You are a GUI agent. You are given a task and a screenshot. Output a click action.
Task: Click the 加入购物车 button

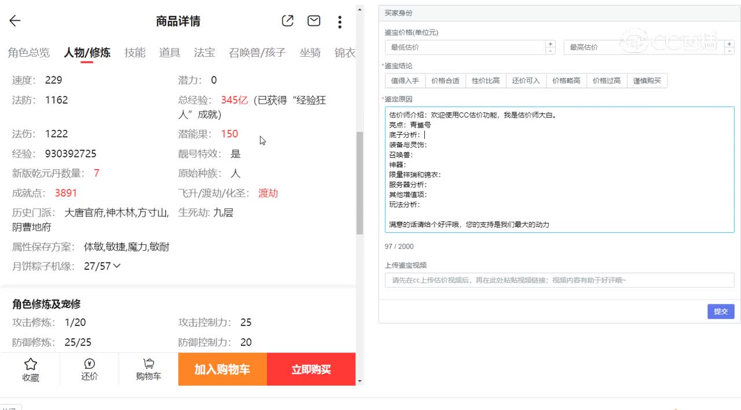222,369
